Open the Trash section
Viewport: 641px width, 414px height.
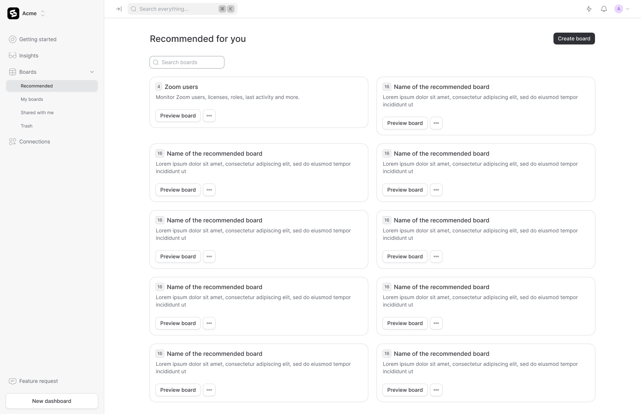(26, 126)
